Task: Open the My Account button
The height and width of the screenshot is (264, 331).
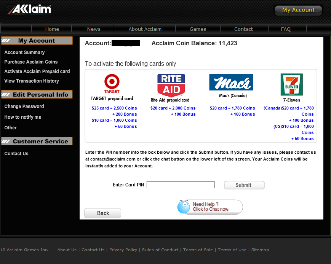Action: coord(298,10)
